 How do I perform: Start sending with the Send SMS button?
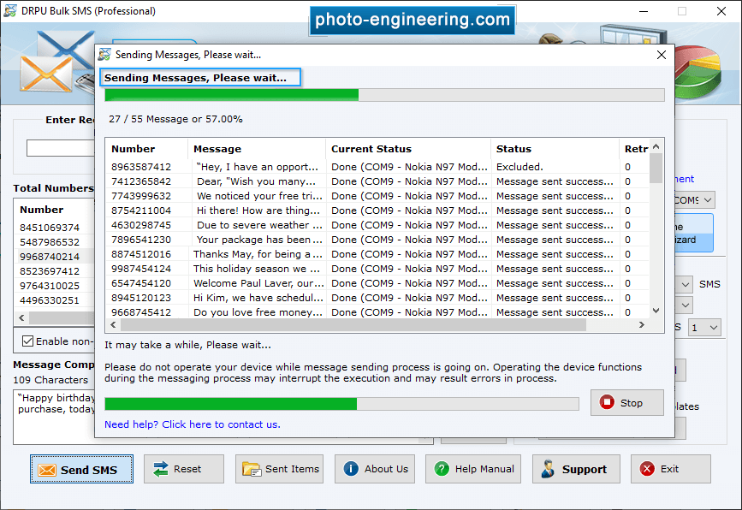81,469
